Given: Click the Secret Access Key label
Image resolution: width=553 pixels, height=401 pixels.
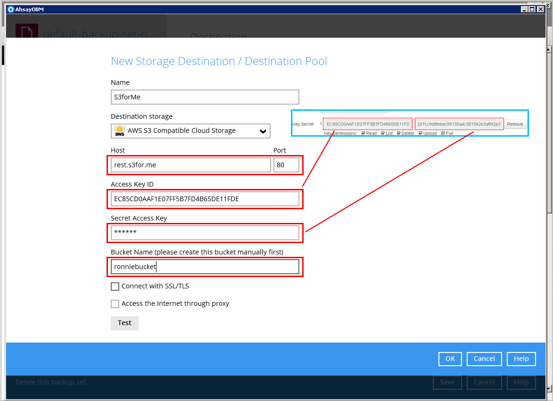Looking at the screenshot, I should [x=139, y=218].
